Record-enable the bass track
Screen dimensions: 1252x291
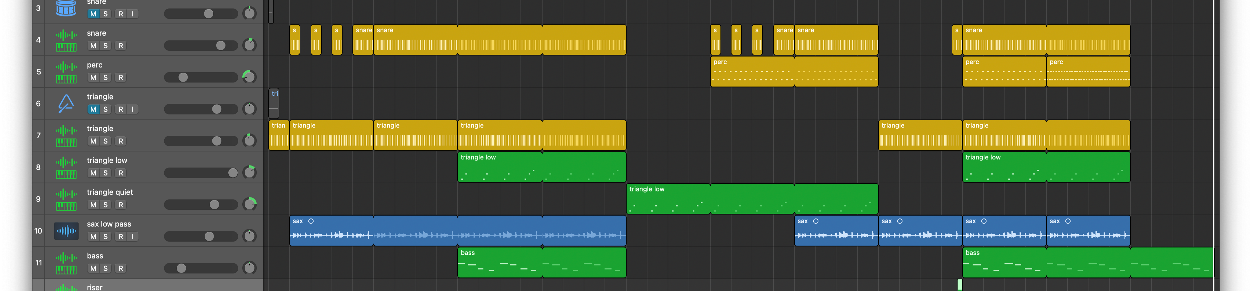(121, 268)
